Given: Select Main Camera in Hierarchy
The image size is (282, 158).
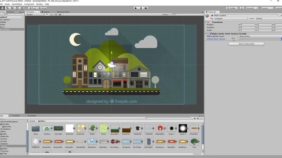Looking at the screenshot, I should click(5, 19).
